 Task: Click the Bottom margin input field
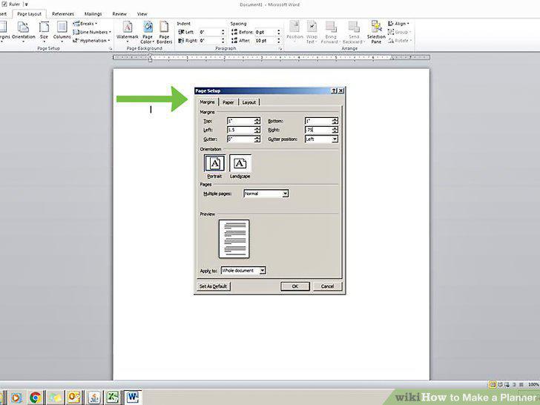pos(318,121)
